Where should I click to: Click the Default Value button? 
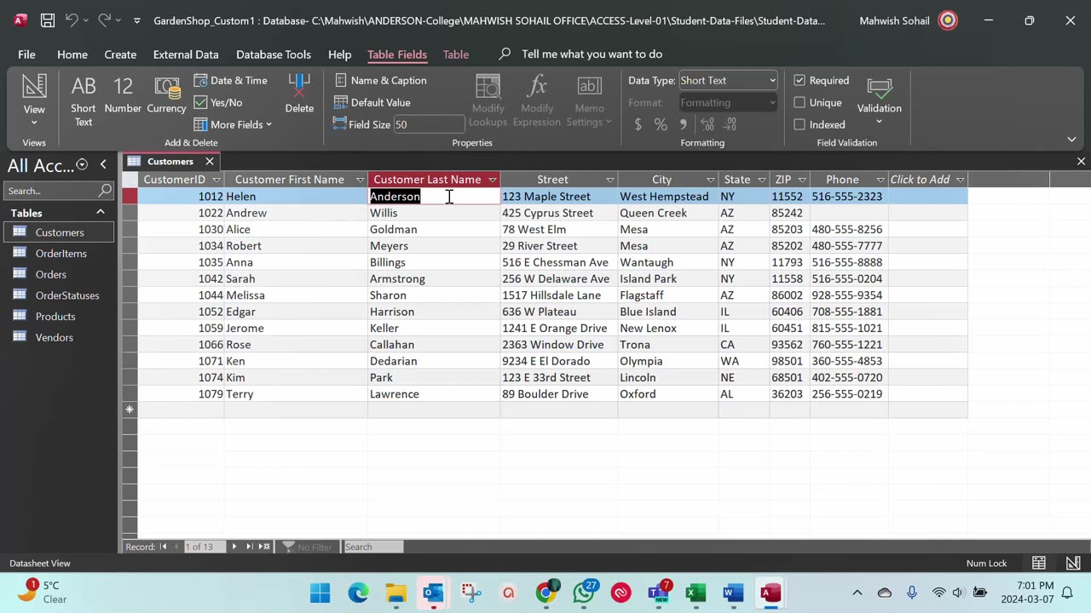pyautogui.click(x=372, y=102)
